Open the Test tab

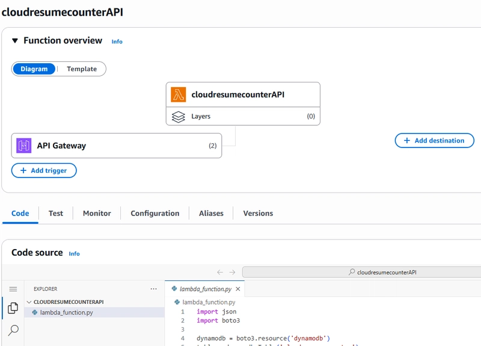(x=55, y=213)
